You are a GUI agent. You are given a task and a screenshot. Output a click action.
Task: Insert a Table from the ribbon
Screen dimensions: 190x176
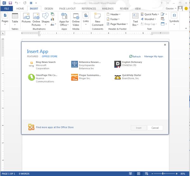(x=15, y=19)
